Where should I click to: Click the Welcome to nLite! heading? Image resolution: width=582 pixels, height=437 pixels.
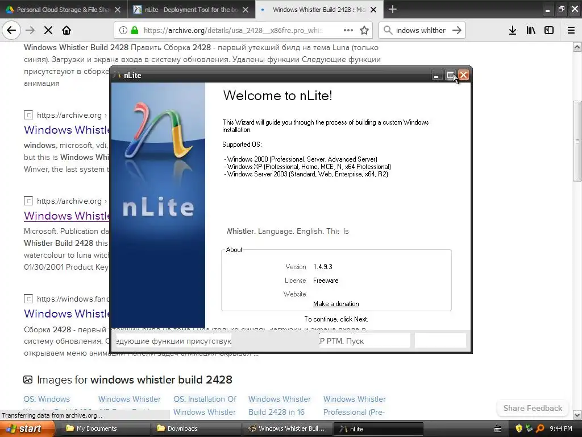(277, 96)
